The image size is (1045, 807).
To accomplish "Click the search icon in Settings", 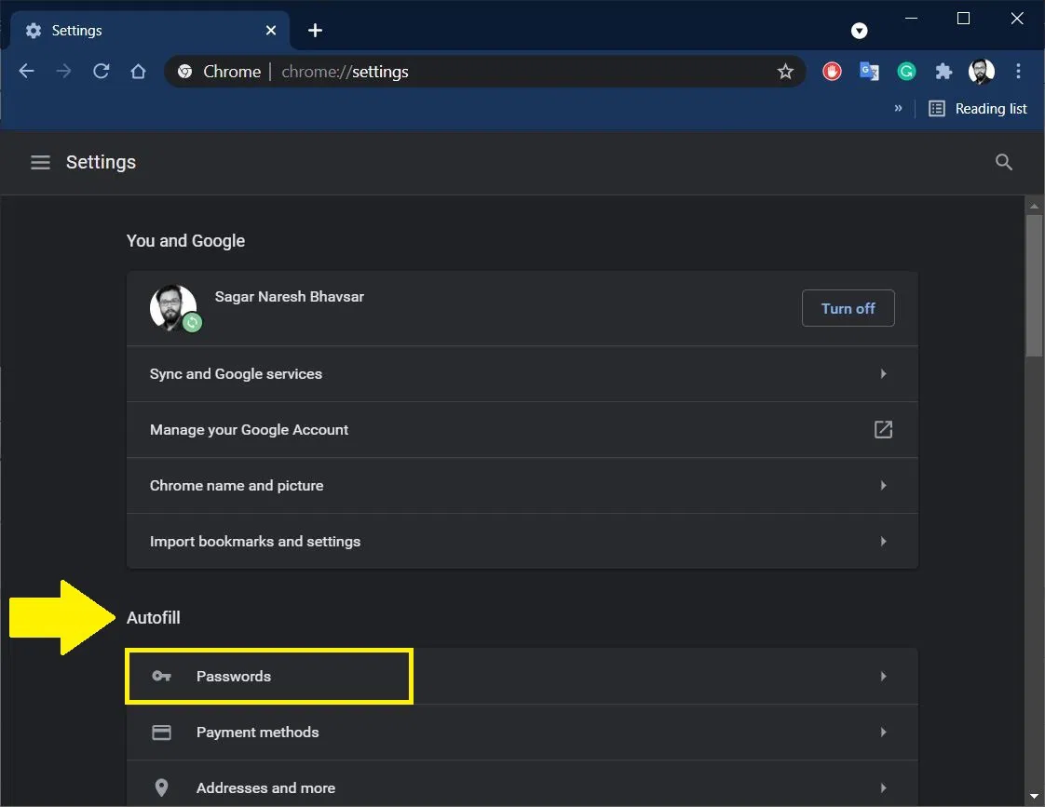I will (1003, 162).
